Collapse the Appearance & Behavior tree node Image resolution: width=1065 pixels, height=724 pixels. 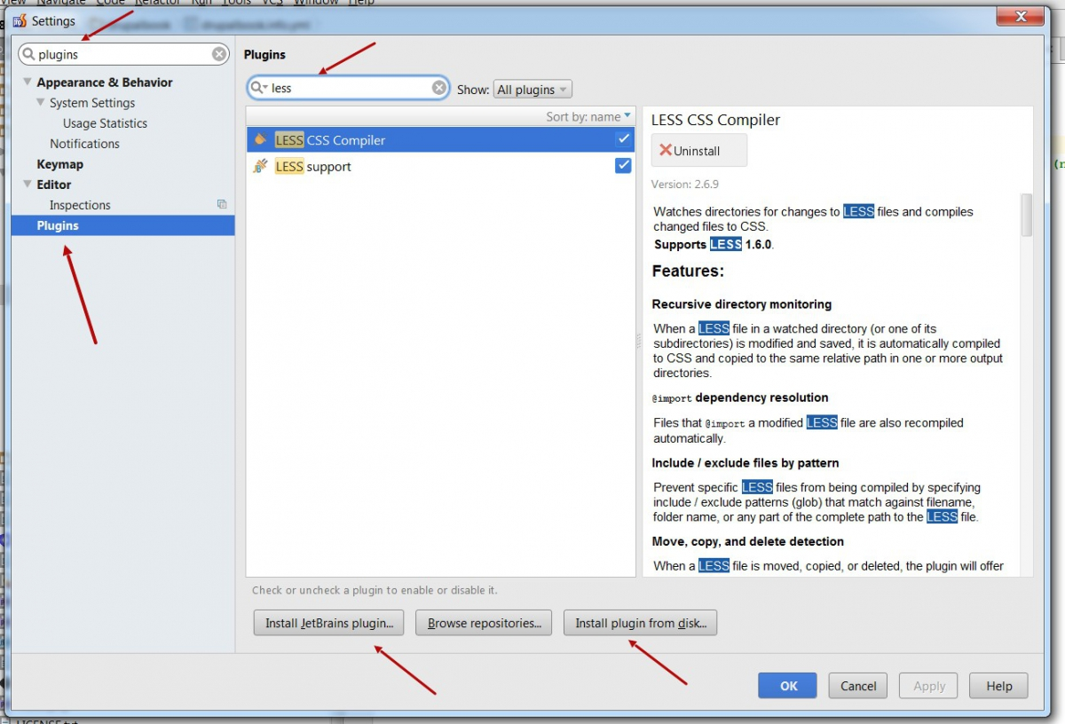pos(27,83)
